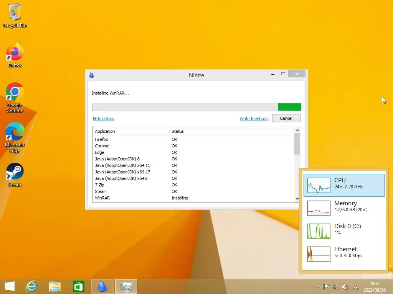Open the Action Center flag icon
Image resolution: width=393 pixels, height=294 pixels.
(x=326, y=287)
